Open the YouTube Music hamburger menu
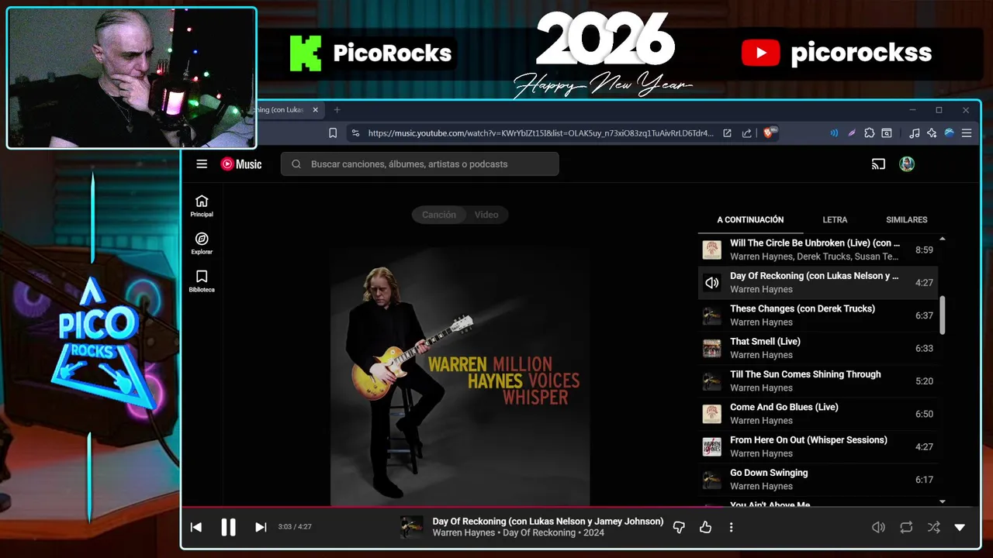993x558 pixels. (x=202, y=164)
